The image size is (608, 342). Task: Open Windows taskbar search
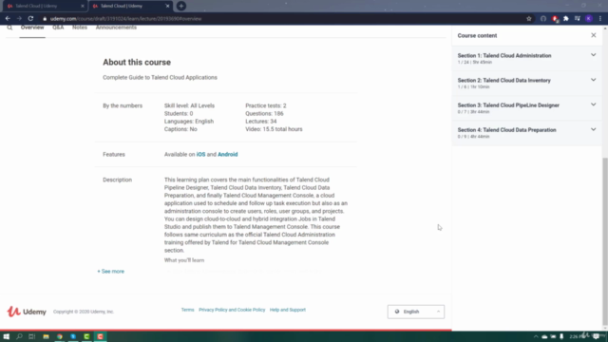pyautogui.click(x=19, y=336)
